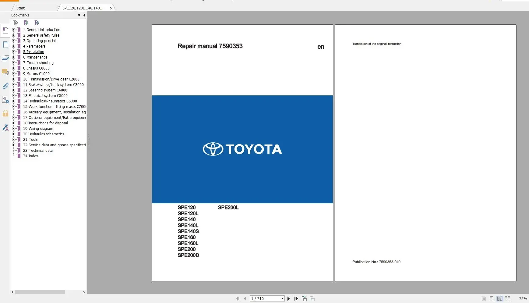Select 12 Steering system C4000 bookmark

point(45,90)
